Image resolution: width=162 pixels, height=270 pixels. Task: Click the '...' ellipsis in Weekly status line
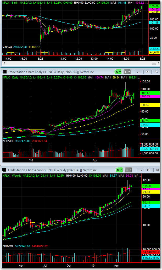[x=140, y=176]
